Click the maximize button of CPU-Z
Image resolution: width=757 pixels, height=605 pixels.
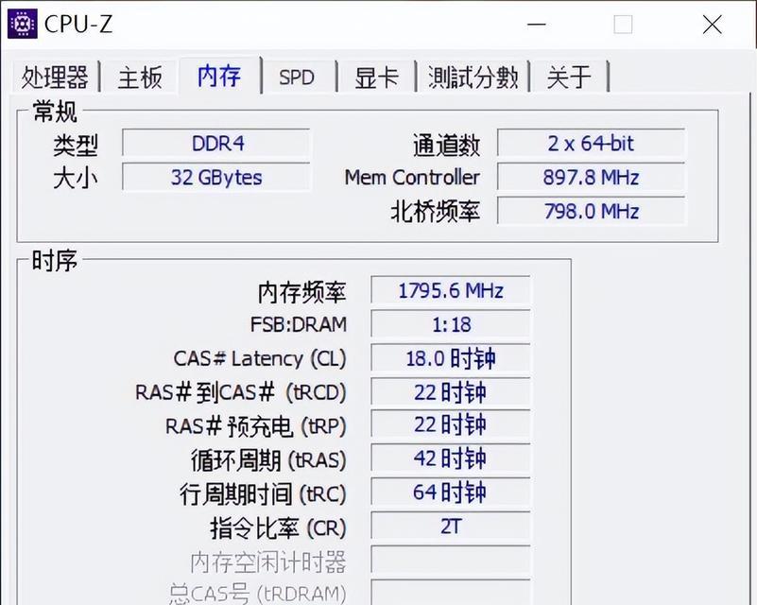click(x=623, y=25)
